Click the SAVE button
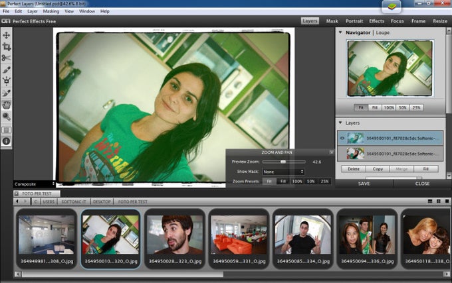 tap(364, 184)
